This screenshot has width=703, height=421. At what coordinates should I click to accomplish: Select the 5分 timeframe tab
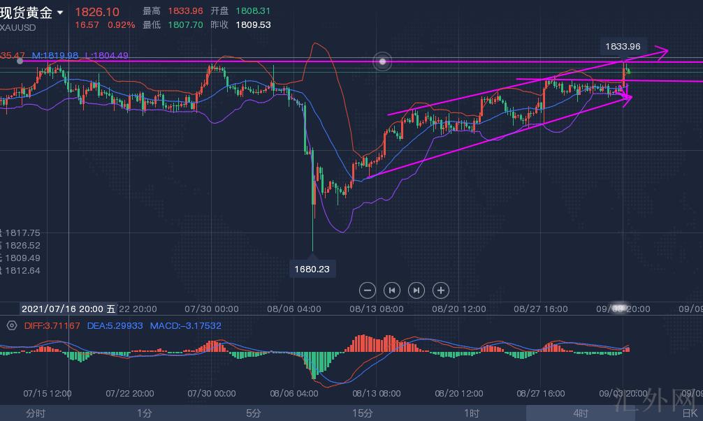[254, 413]
